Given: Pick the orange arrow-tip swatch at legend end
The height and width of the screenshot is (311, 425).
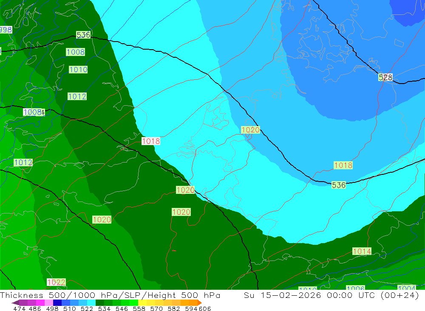Looking at the screenshot, I should click(x=200, y=303).
